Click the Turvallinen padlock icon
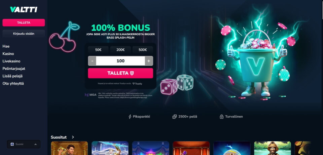This screenshot has height=155, width=323. click(221, 117)
